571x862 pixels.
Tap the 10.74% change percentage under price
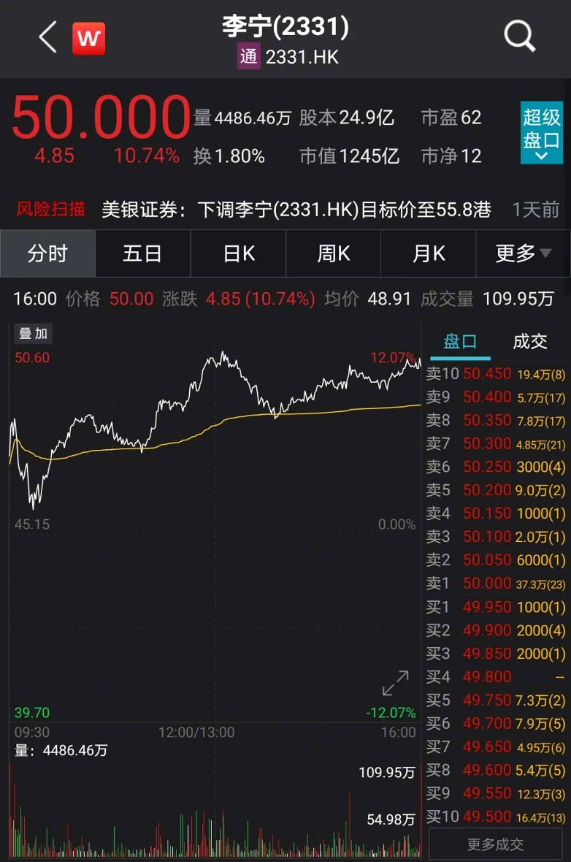click(x=146, y=156)
